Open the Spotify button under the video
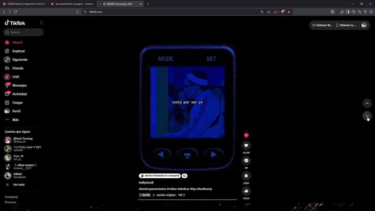375x211 pixels. click(x=145, y=195)
